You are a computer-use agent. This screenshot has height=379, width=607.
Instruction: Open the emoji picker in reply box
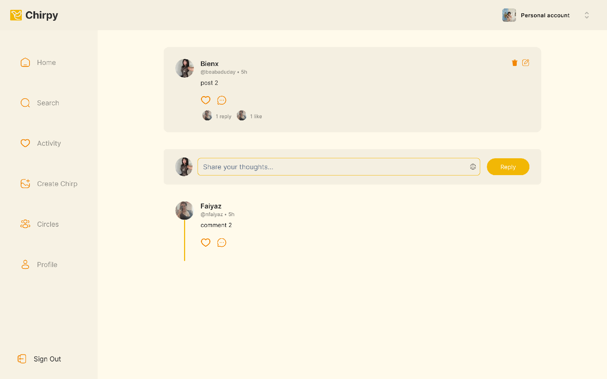tap(473, 167)
